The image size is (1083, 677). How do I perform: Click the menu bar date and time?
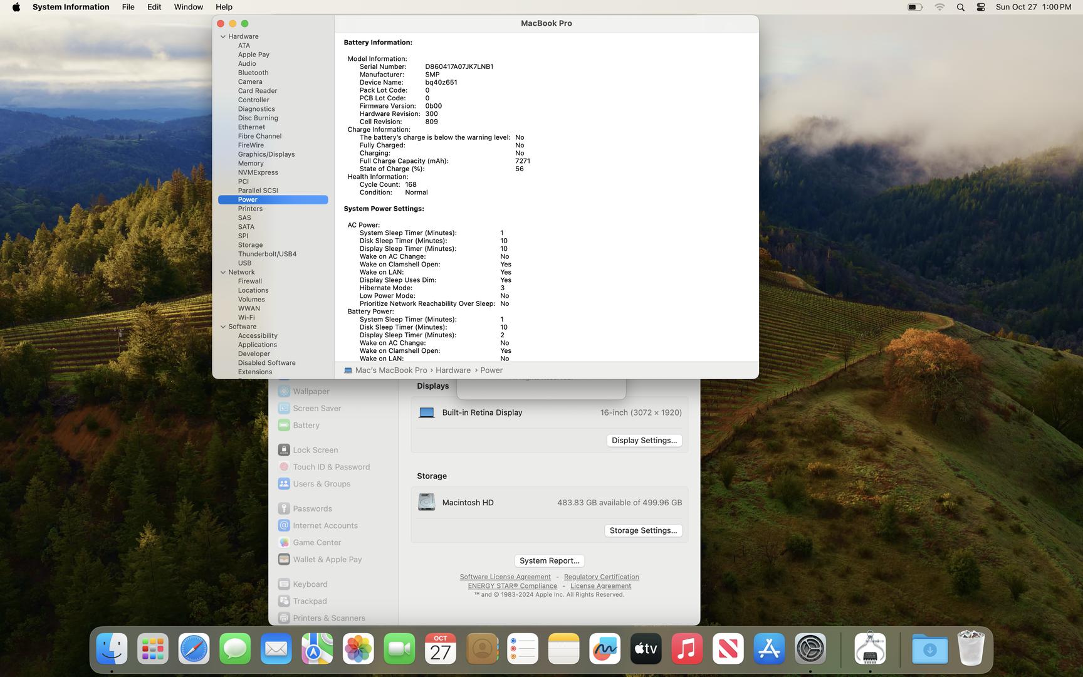tap(1033, 7)
